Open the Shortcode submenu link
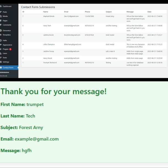This screenshot has height=168, width=168. coord(4,76)
